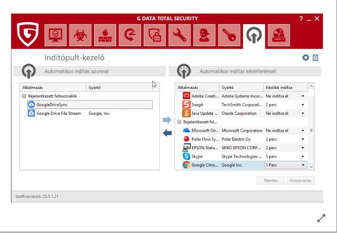Click the Google Drive File Stream icon
The height and width of the screenshot is (233, 337).
(x=31, y=113)
